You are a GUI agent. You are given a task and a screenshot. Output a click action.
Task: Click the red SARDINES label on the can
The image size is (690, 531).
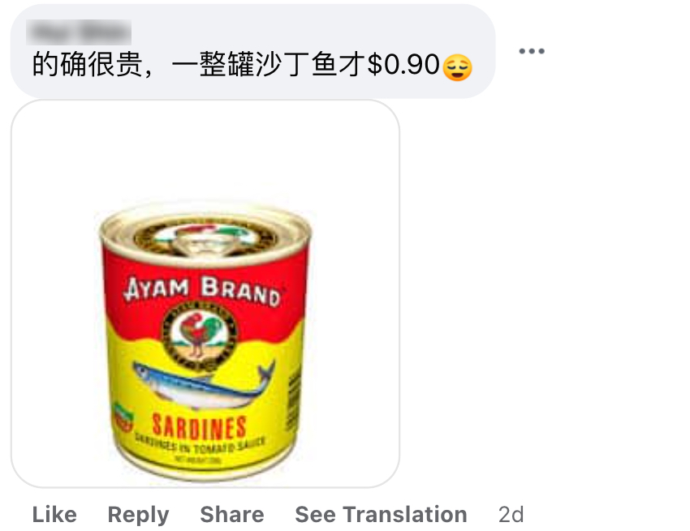[x=199, y=426]
